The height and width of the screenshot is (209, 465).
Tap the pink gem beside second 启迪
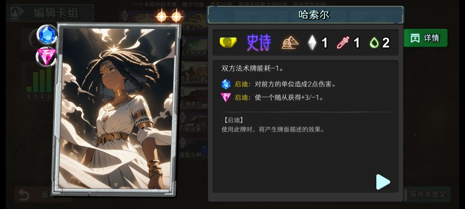pos(226,97)
